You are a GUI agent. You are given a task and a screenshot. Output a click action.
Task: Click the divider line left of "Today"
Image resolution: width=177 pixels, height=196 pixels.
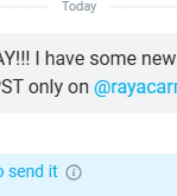pos(24,7)
